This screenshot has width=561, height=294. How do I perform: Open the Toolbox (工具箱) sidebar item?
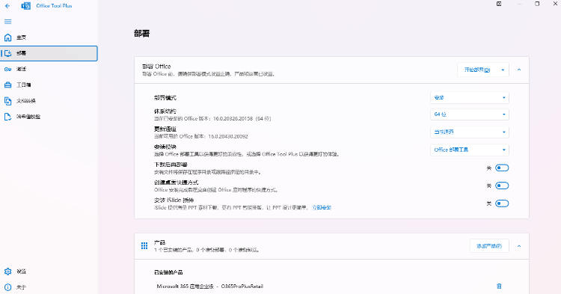point(49,85)
